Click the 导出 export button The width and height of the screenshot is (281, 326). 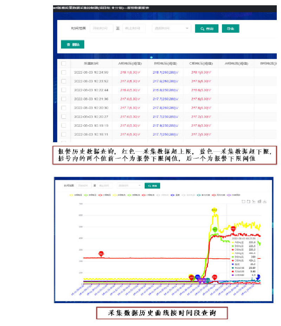[x=230, y=29]
